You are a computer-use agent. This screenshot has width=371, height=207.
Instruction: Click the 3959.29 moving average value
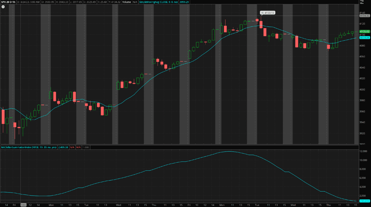coord(184,2)
